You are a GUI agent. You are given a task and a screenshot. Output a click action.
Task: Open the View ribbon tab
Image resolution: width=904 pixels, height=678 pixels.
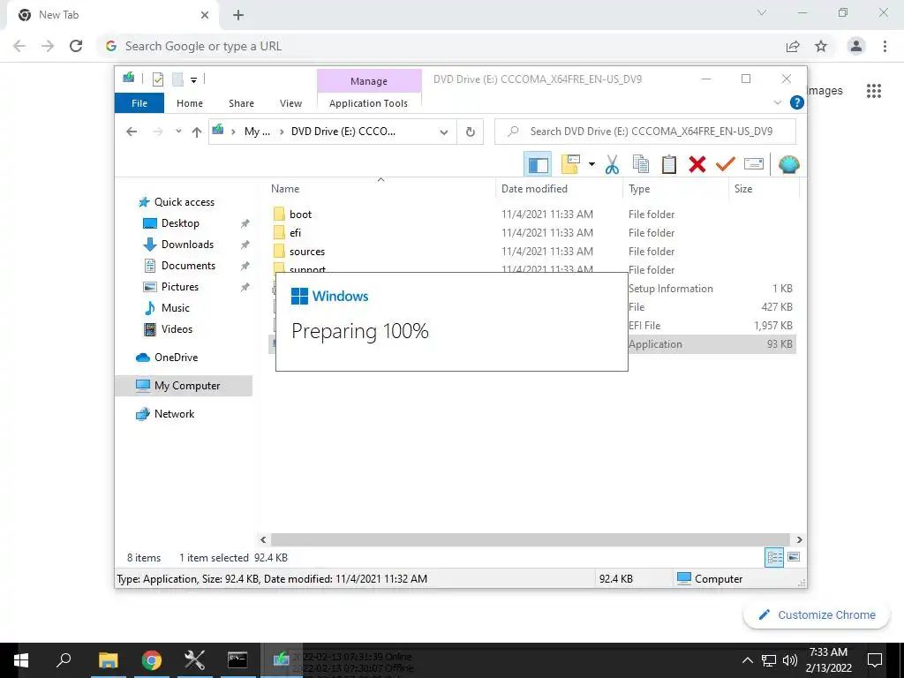pyautogui.click(x=290, y=103)
